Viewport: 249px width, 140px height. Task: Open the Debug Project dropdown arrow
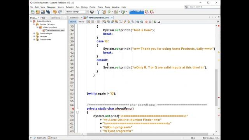point(119,12)
